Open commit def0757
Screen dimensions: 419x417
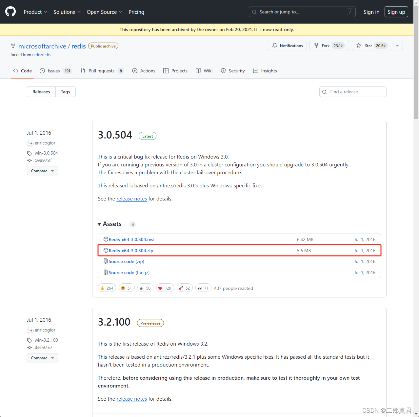[43, 348]
